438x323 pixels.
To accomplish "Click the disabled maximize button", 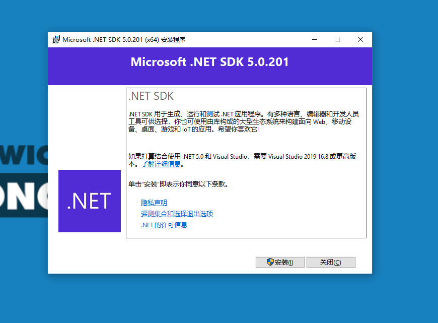I will 337,39.
